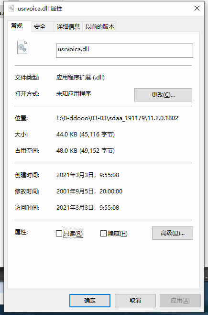
Task: Click the 修改时间 date value
Action: tap(89, 191)
